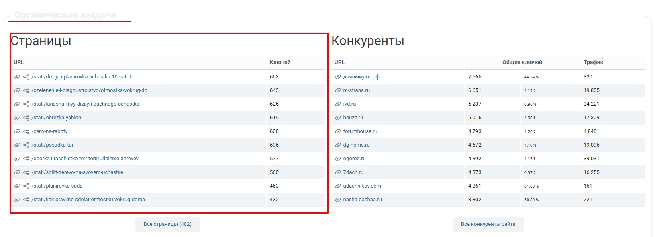655x237 pixels.
Task: Open /stati/kak-pravilno-sdelat-otmostku-vokrug-doma link
Action: pyautogui.click(x=88, y=200)
